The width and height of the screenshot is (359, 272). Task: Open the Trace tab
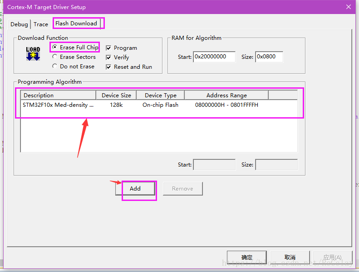[x=41, y=24]
